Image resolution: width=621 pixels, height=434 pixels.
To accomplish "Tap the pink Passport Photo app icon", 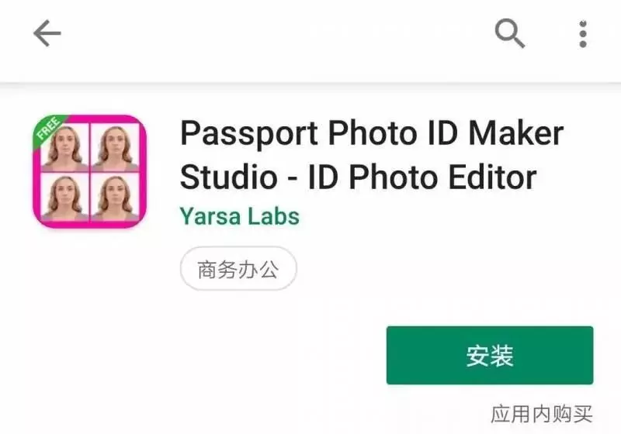I will click(90, 171).
